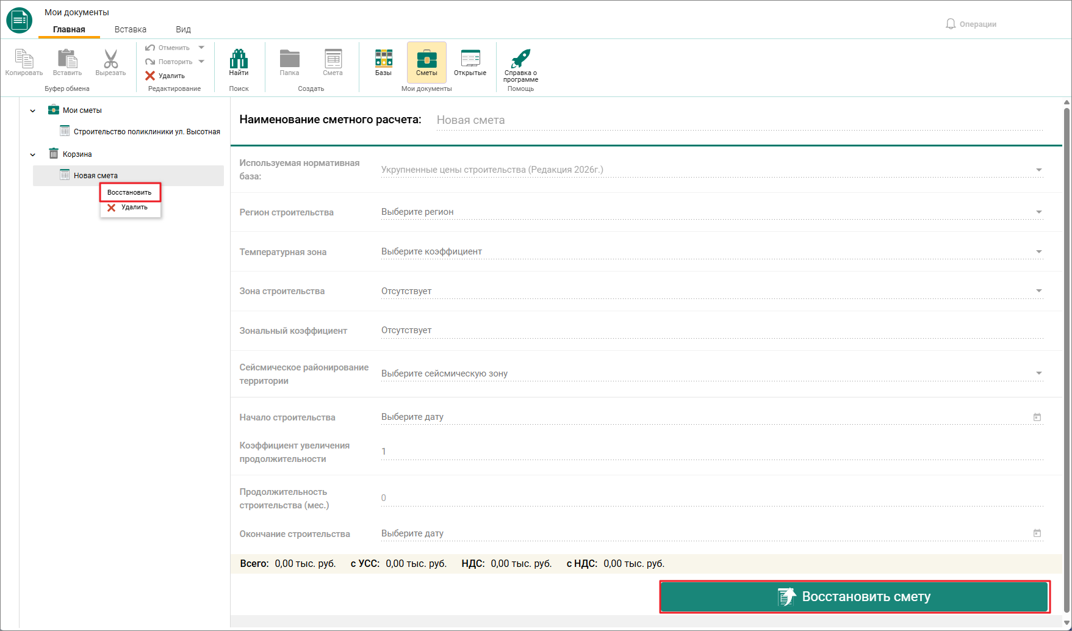Click the Восстановить смету button
The width and height of the screenshot is (1072, 631).
pyautogui.click(x=855, y=597)
